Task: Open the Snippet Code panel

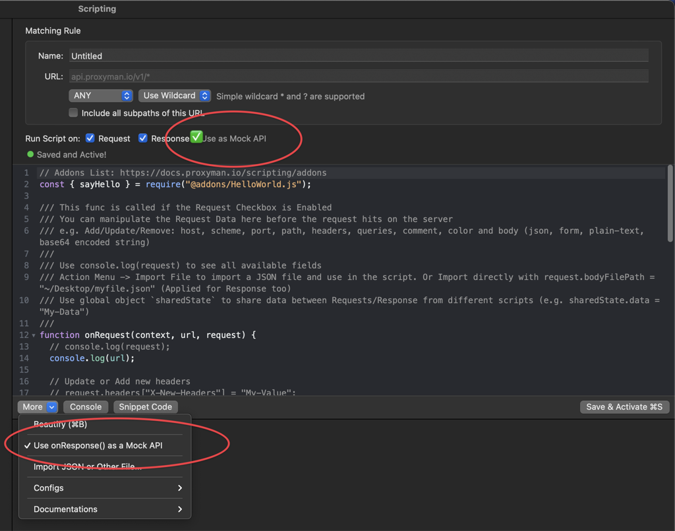Action: tap(145, 406)
